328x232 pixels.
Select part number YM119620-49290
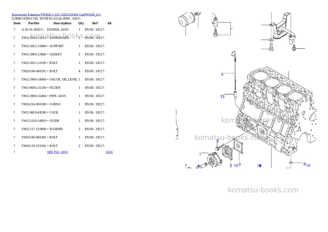34,112
